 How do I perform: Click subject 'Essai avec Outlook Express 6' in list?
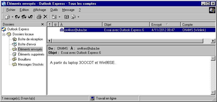point(124,30)
